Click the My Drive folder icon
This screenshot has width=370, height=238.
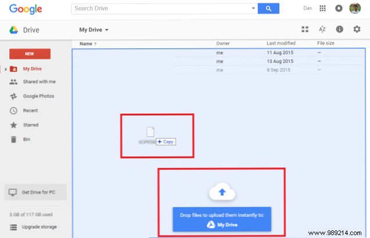[x=13, y=69]
